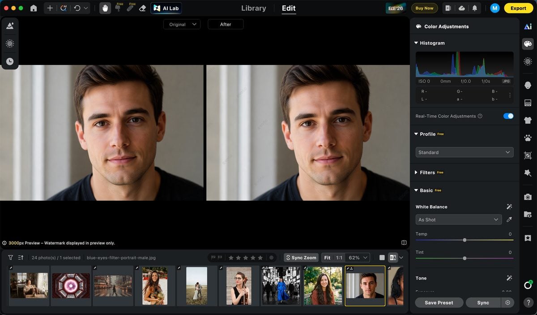Select the Eraser tool
The image size is (537, 315).
click(x=143, y=8)
